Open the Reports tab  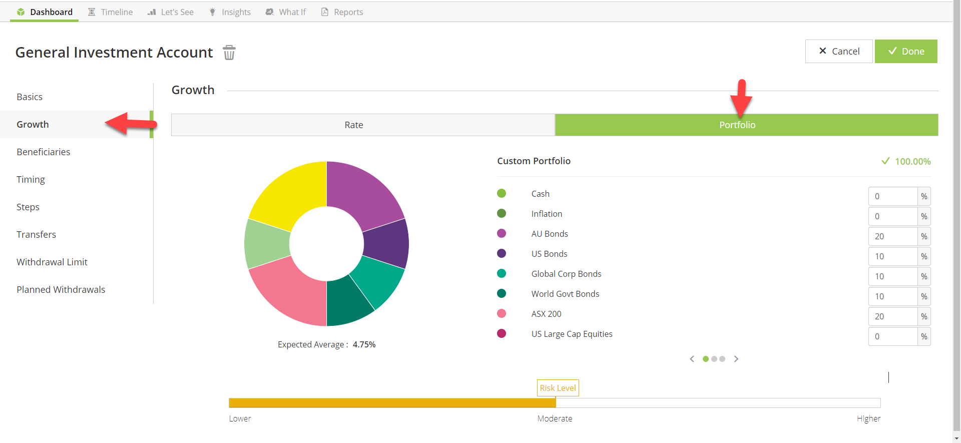click(x=342, y=12)
